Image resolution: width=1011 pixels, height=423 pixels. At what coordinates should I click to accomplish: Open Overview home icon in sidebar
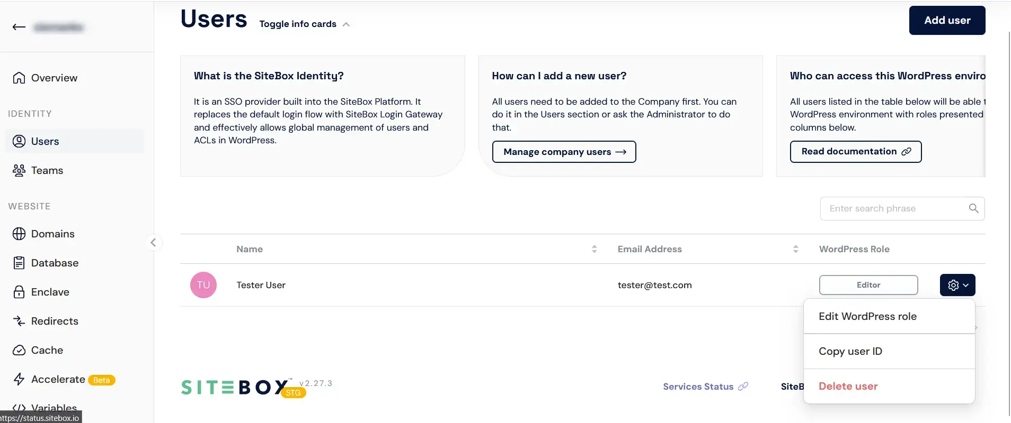pos(19,78)
